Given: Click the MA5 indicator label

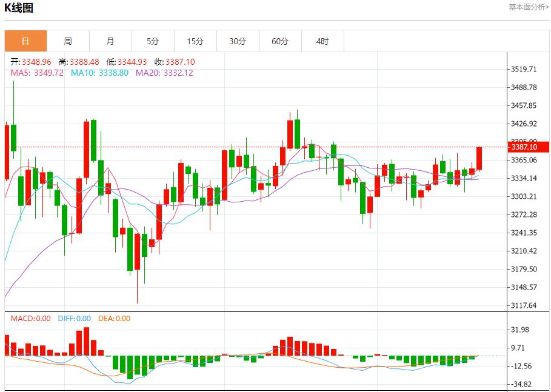Looking at the screenshot, I should click(37, 73).
